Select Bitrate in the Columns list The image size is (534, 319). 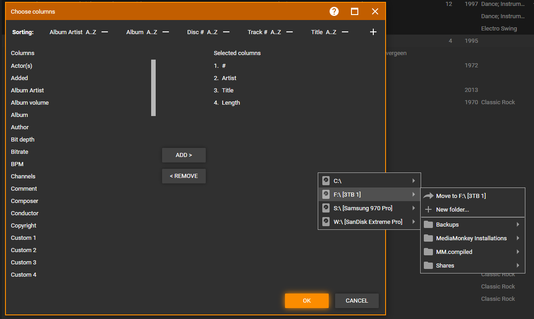pyautogui.click(x=20, y=152)
